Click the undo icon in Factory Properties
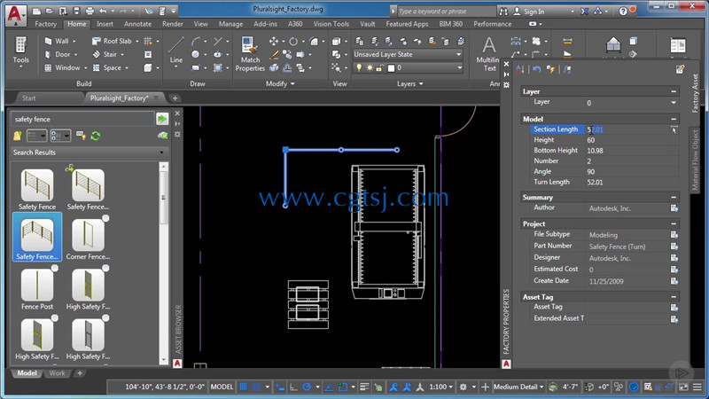The height and width of the screenshot is (399, 709). click(x=537, y=69)
